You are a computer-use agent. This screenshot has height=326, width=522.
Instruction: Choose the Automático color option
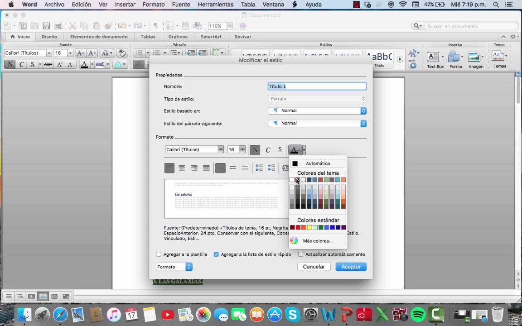click(318, 163)
